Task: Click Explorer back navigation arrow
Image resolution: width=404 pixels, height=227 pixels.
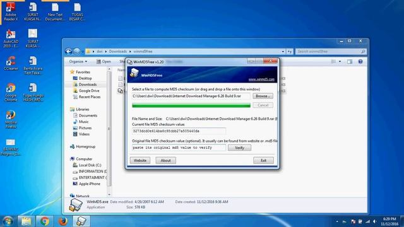Action: [x=69, y=52]
